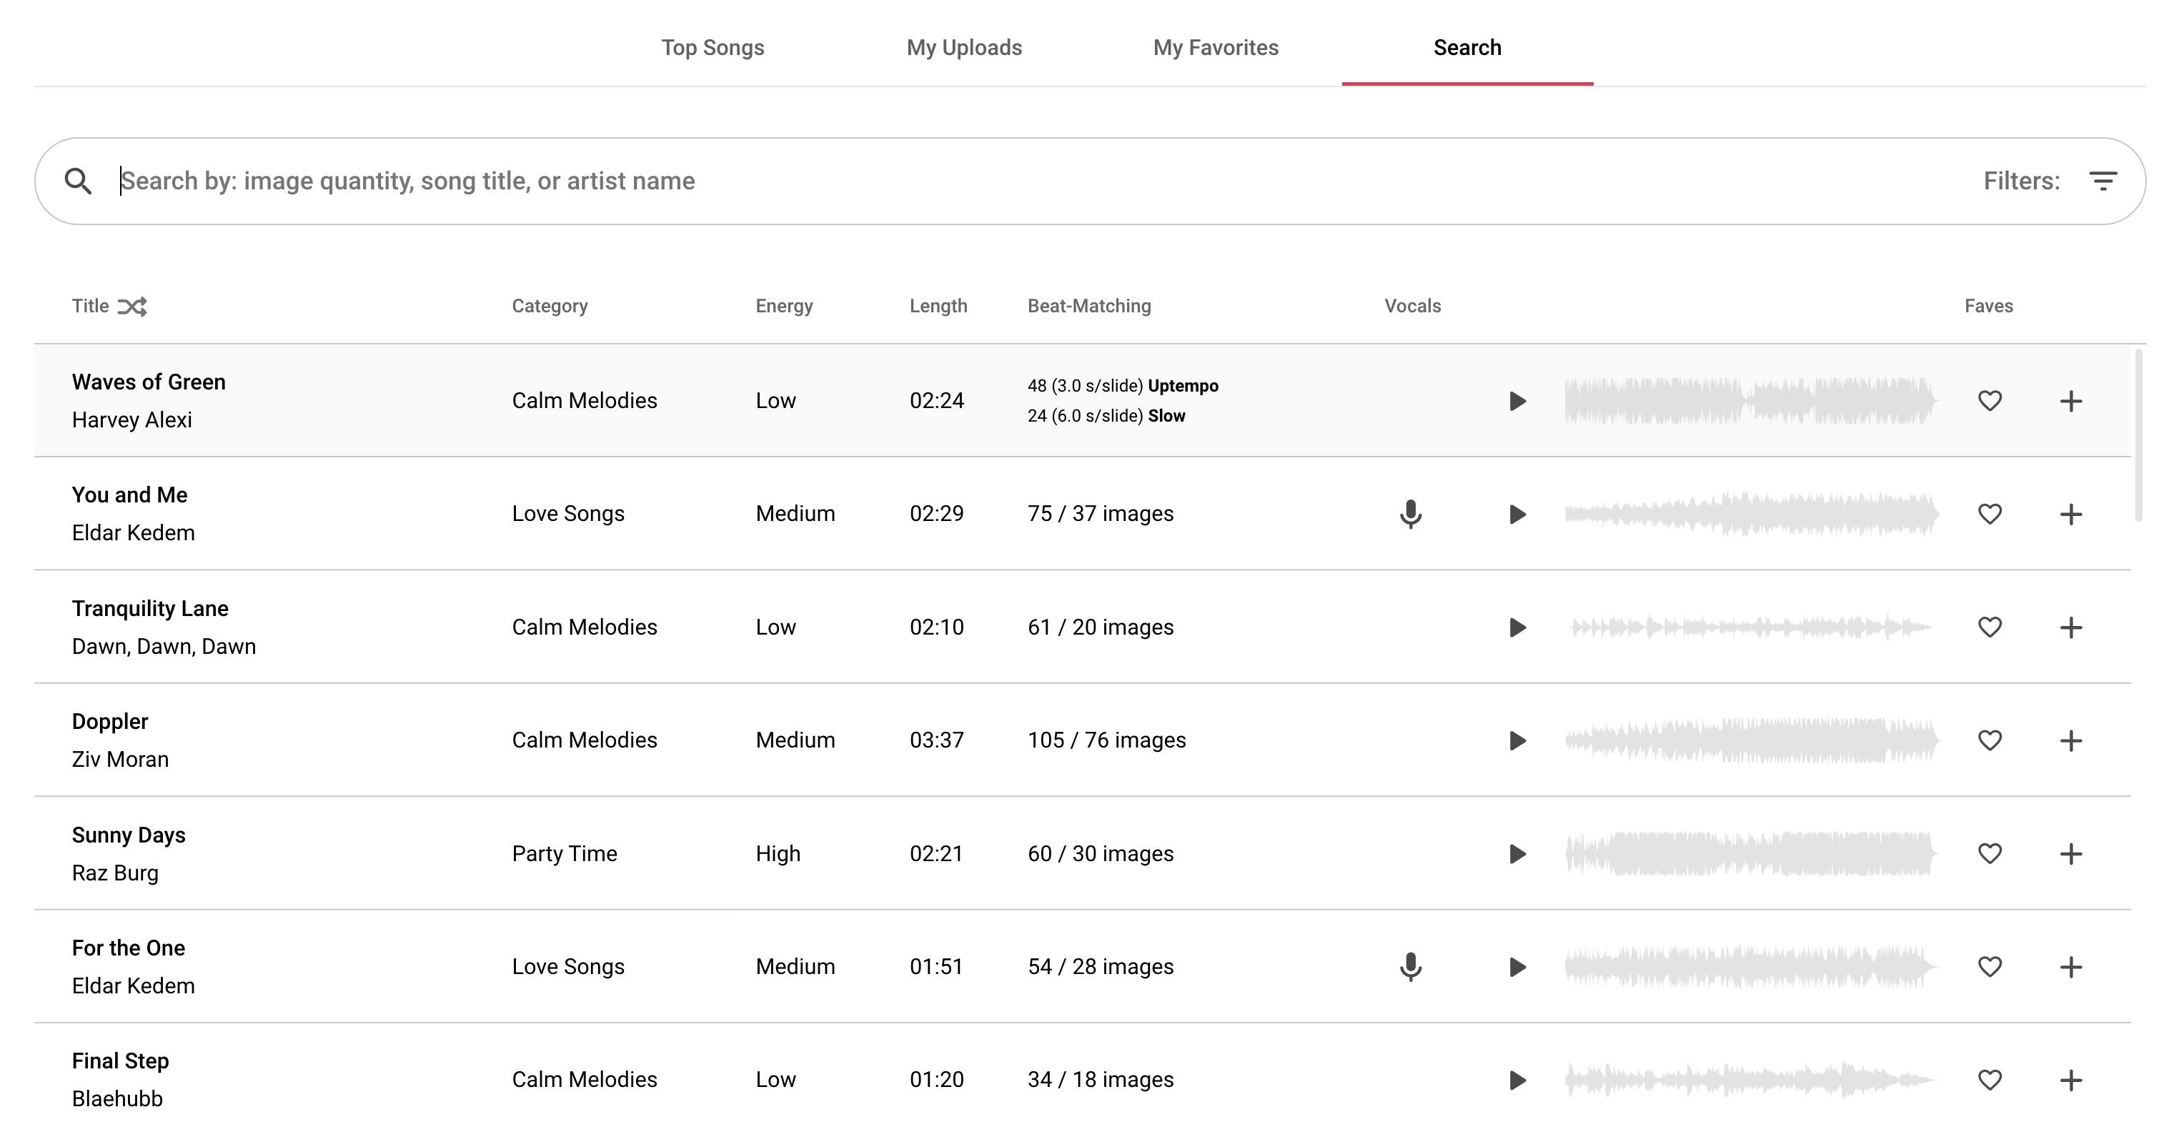Click the play button for Sunny Days

1515,853
